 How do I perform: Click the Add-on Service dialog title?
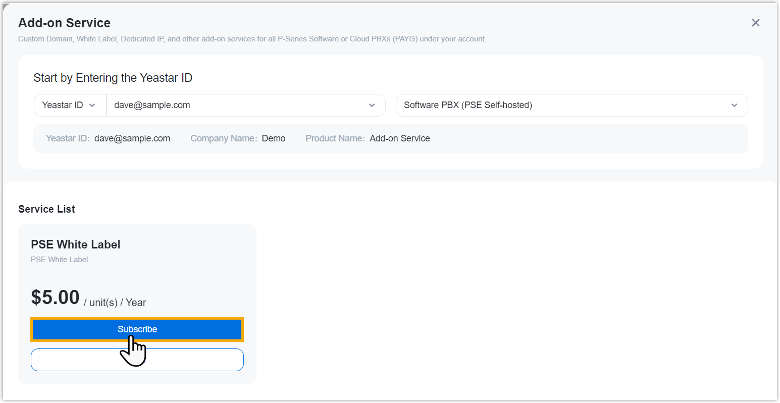coord(65,23)
